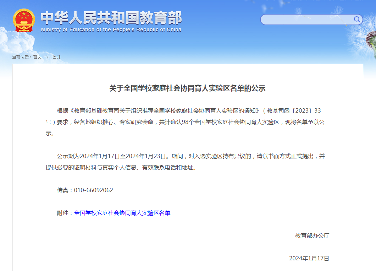Click the fax number 010-66092062
Screen dimensions: 376x271
click(93, 190)
